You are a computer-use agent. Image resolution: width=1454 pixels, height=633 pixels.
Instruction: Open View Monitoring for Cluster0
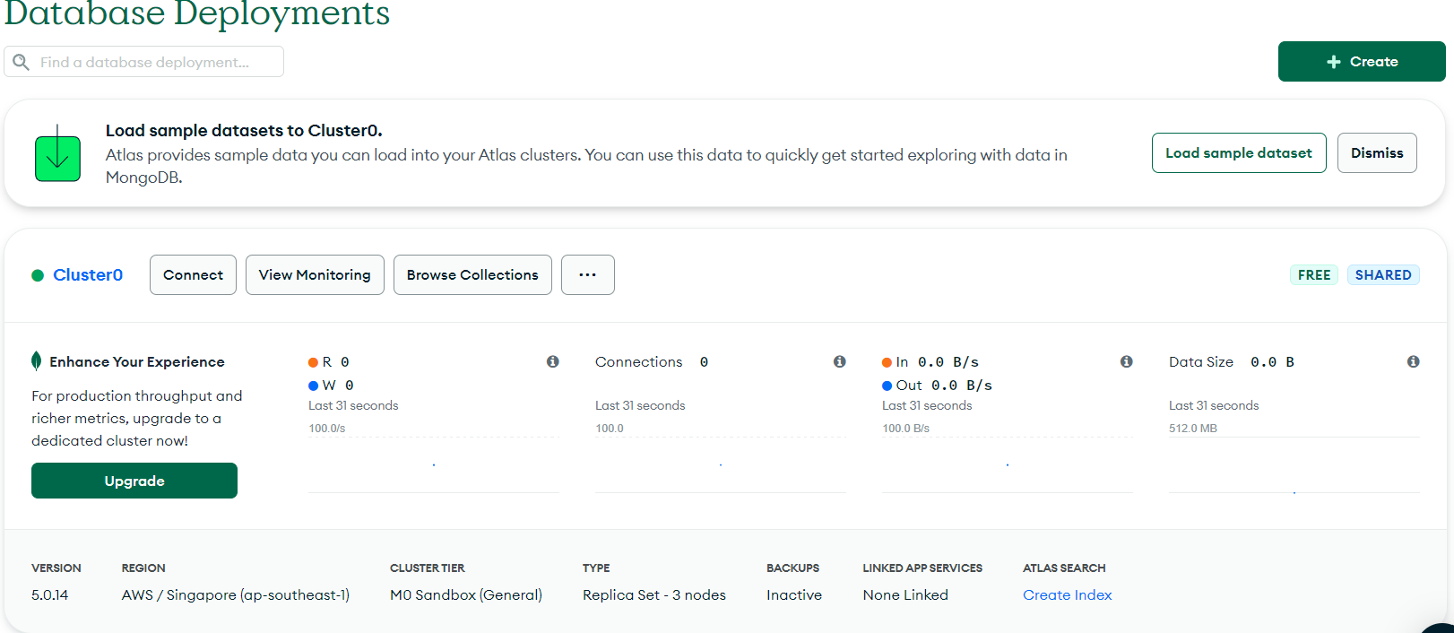pos(315,274)
